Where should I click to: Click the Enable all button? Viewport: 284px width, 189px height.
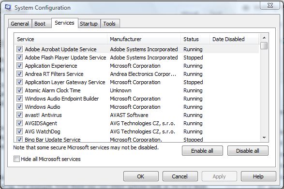(202, 151)
